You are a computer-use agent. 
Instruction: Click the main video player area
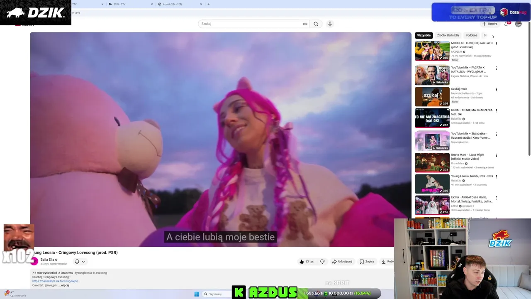point(220,140)
